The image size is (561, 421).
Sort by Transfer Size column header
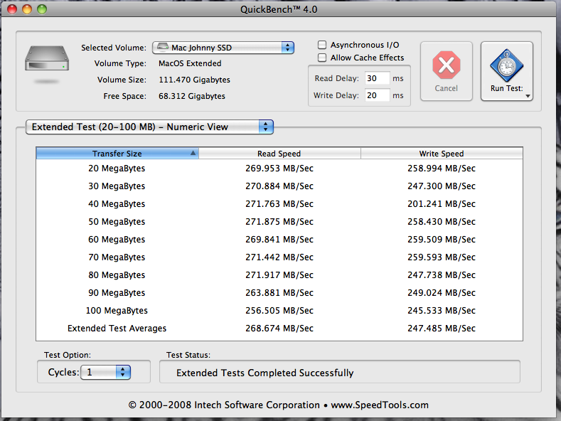(117, 153)
